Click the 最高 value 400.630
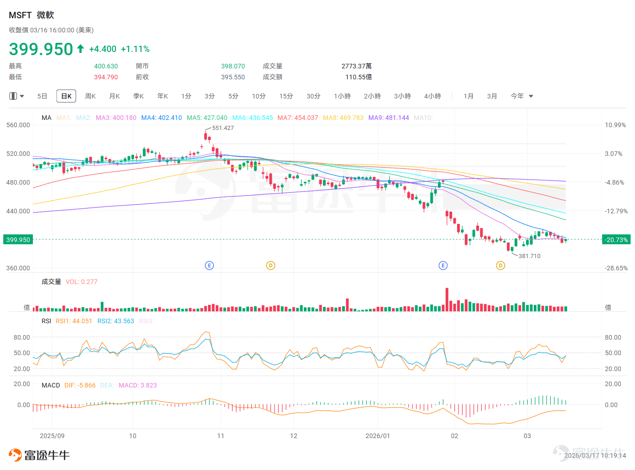635x470 pixels. click(x=106, y=66)
